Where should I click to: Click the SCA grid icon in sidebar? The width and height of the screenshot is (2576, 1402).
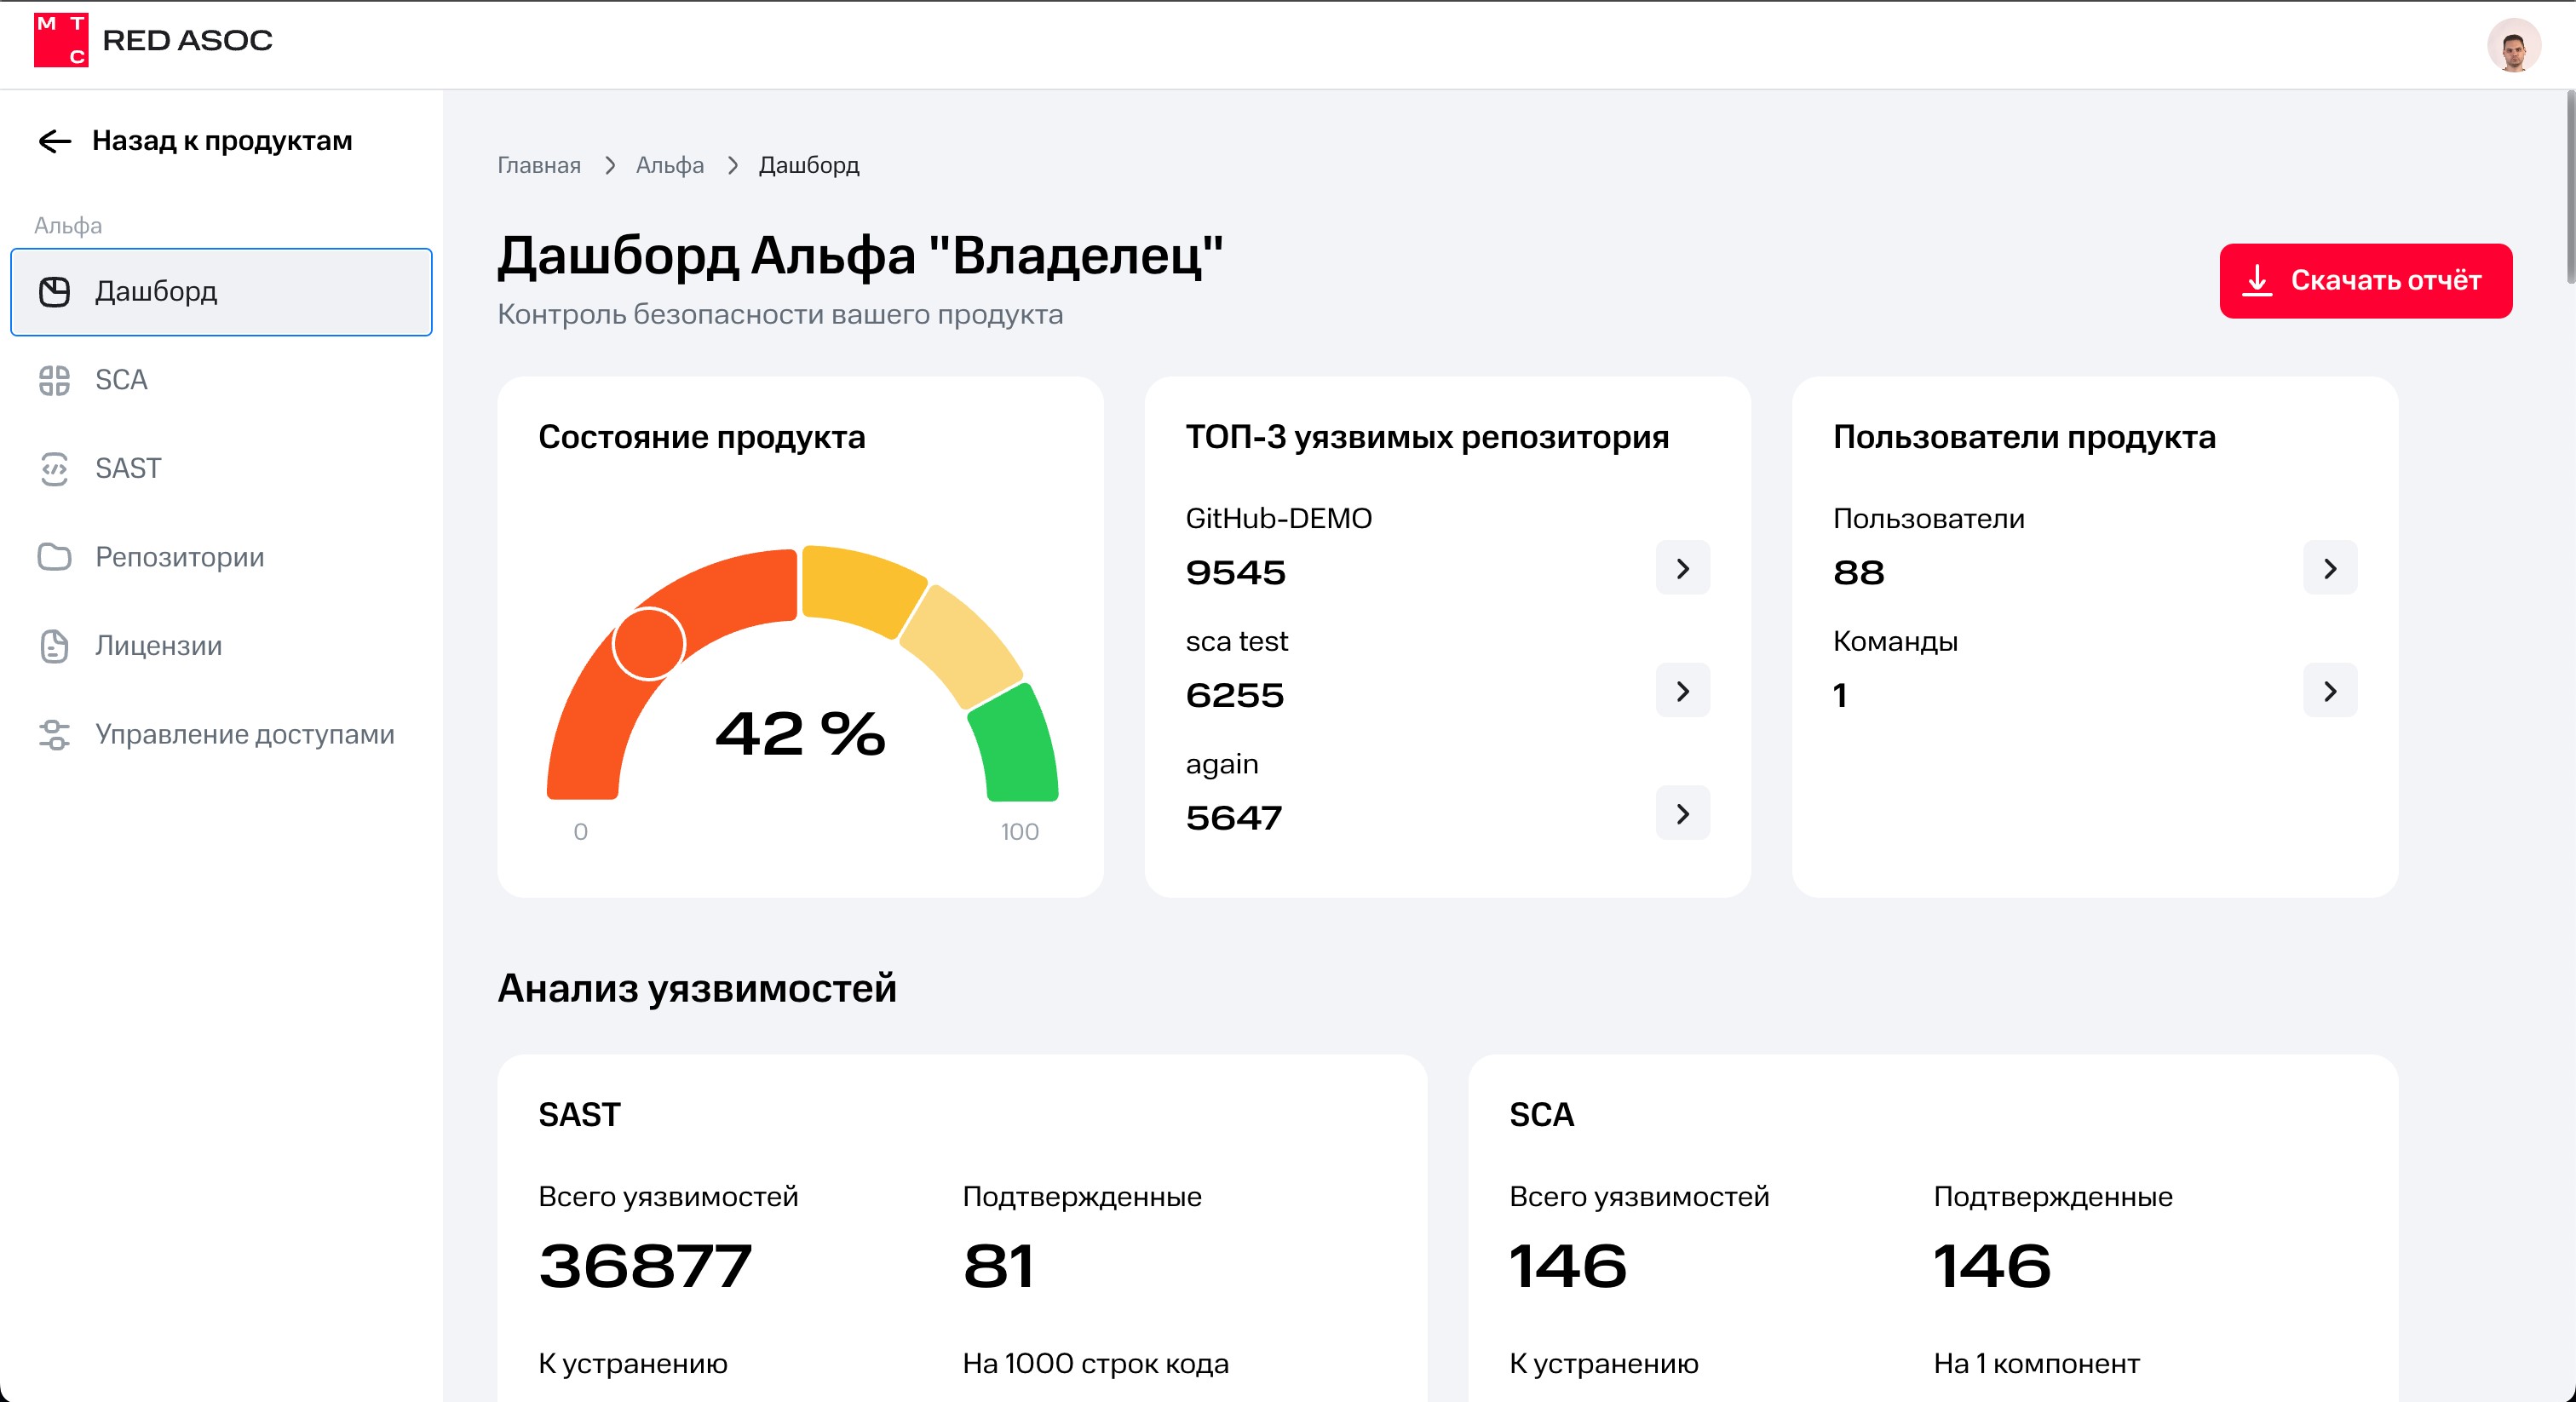(54, 380)
